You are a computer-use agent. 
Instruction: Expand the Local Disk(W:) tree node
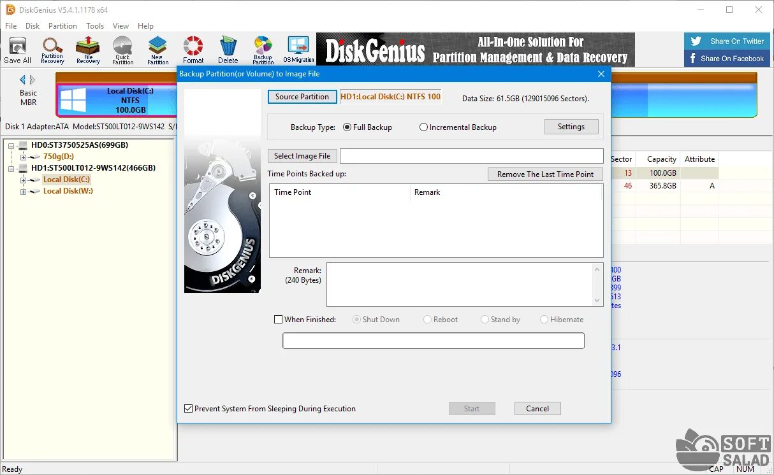tap(24, 191)
